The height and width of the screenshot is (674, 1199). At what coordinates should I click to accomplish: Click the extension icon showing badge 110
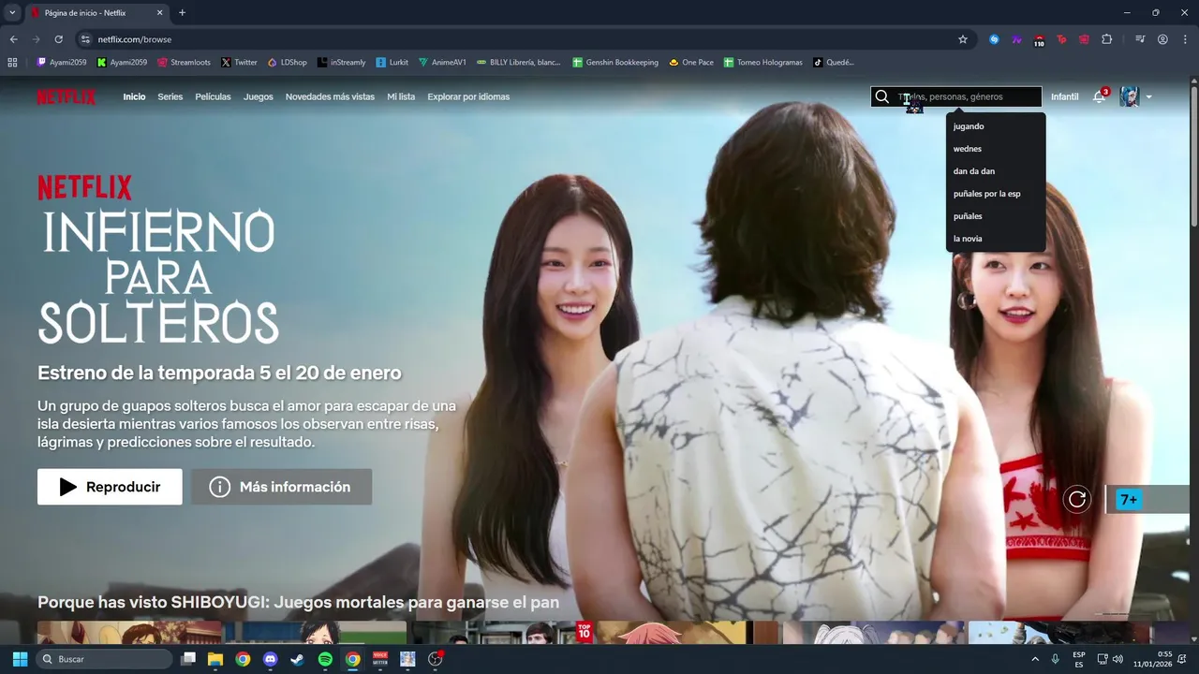coord(1039,40)
